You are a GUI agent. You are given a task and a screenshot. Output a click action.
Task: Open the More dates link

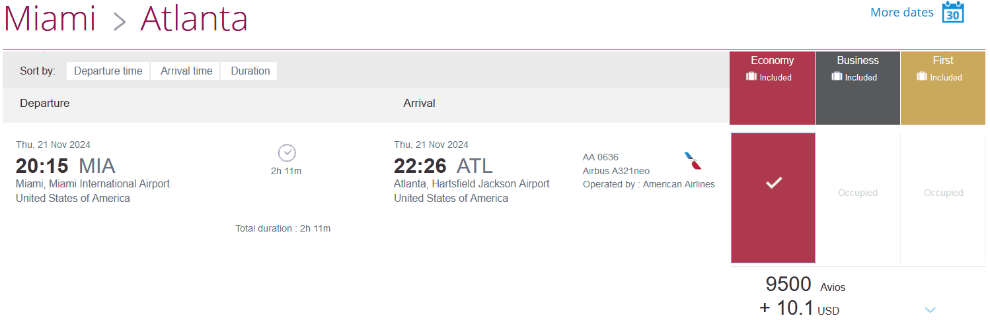point(901,13)
